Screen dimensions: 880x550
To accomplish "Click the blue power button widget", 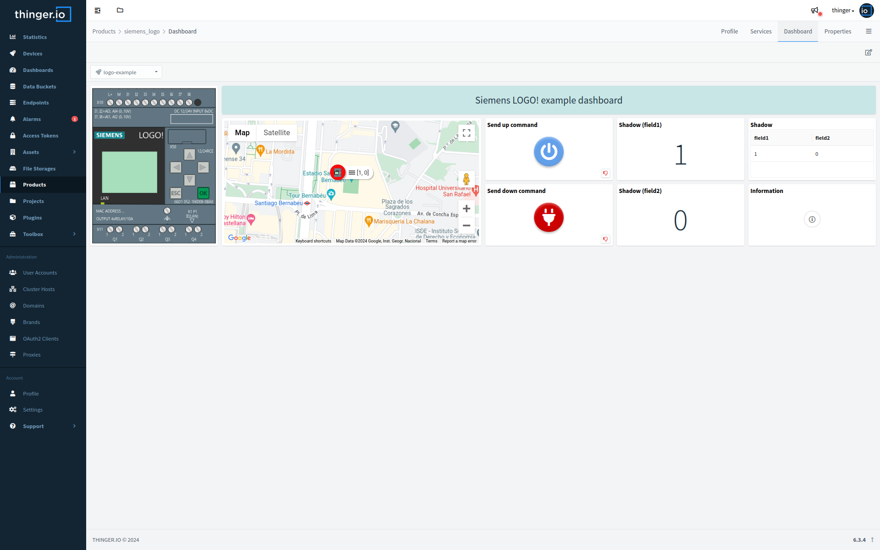I will coord(548,152).
